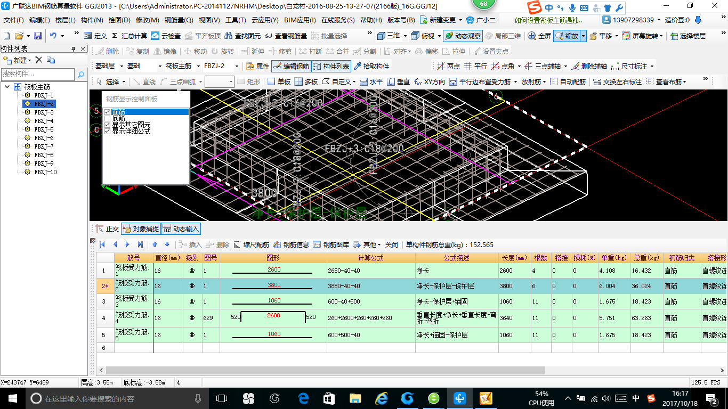Toggle 动态观察 dynamic orbit
Image resolution: width=728 pixels, height=409 pixels.
[x=463, y=36]
